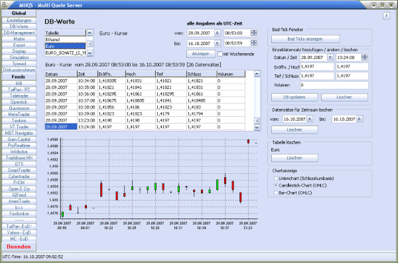Select the MetaTrader feed
398x263 pixels.
tap(19, 114)
